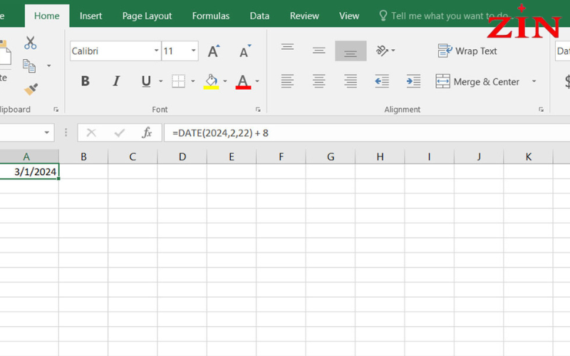Switch to Home tab
Image resolution: width=570 pixels, height=356 pixels.
(47, 16)
